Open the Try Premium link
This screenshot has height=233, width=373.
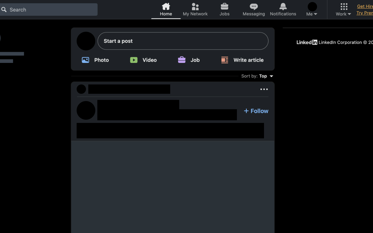coord(365,13)
